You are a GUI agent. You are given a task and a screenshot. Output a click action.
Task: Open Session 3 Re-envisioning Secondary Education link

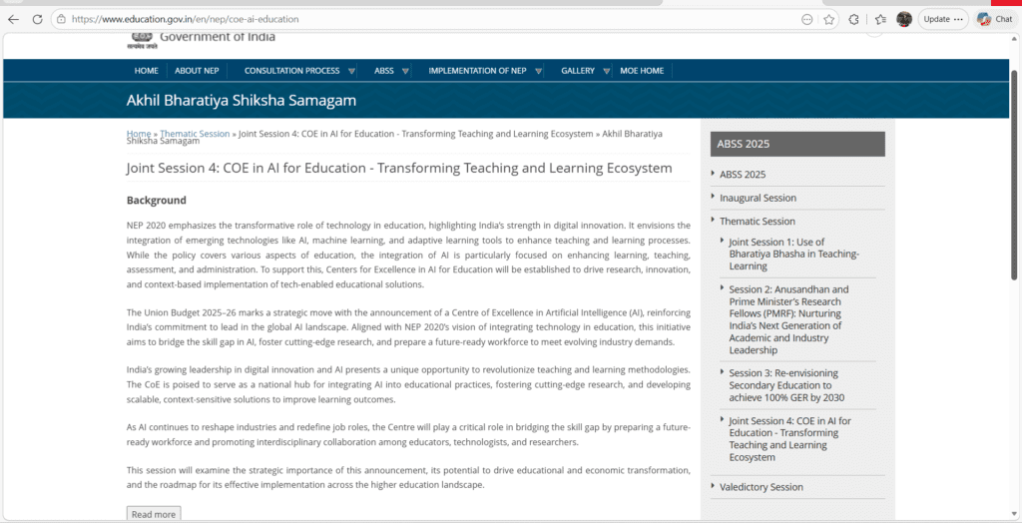tap(787, 385)
